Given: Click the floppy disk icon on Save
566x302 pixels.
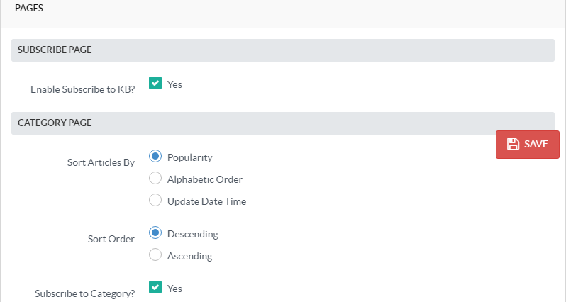Looking at the screenshot, I should point(514,144).
